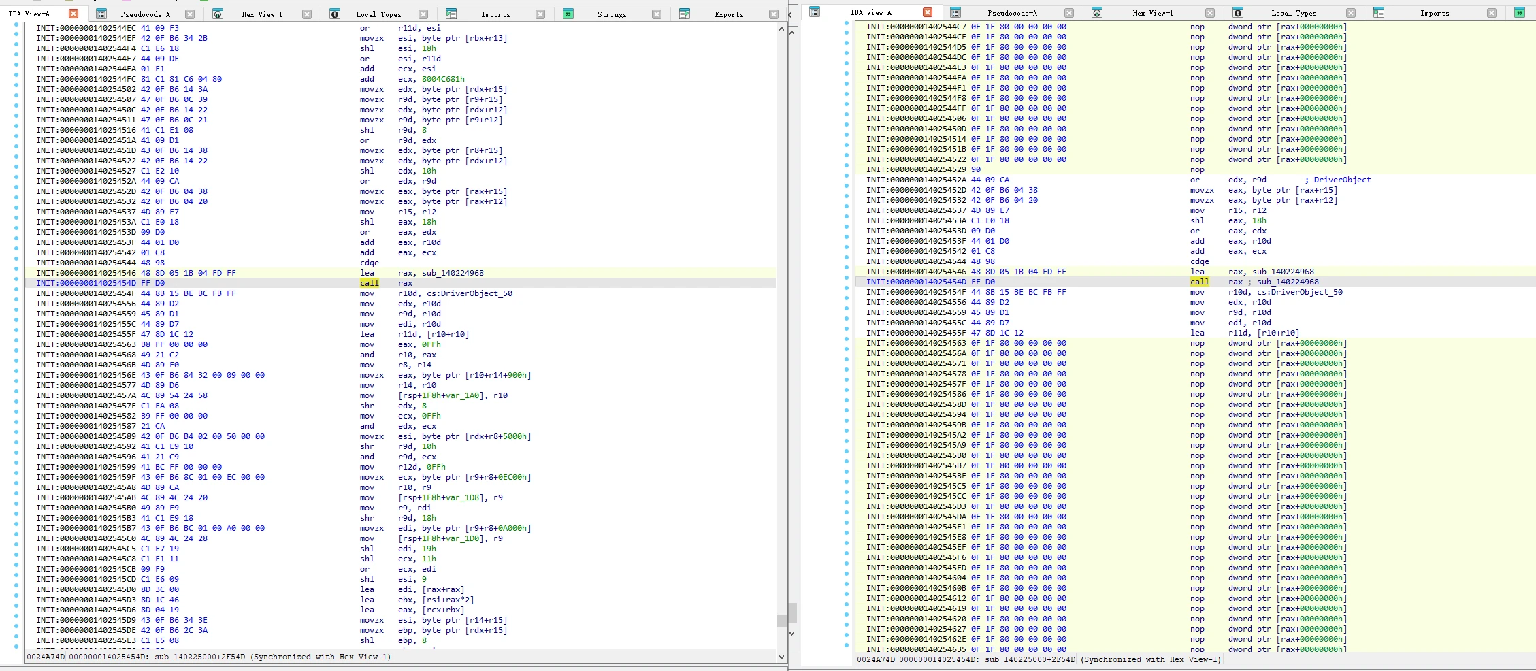
Task: Click Imports tab icon in left window
Action: pos(451,14)
